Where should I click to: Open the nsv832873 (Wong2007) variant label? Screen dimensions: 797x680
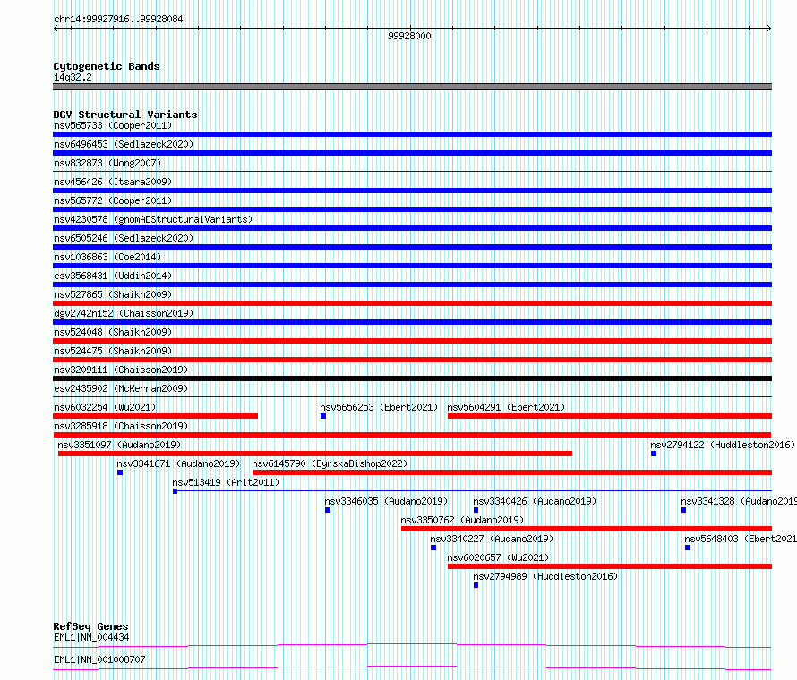click(107, 163)
